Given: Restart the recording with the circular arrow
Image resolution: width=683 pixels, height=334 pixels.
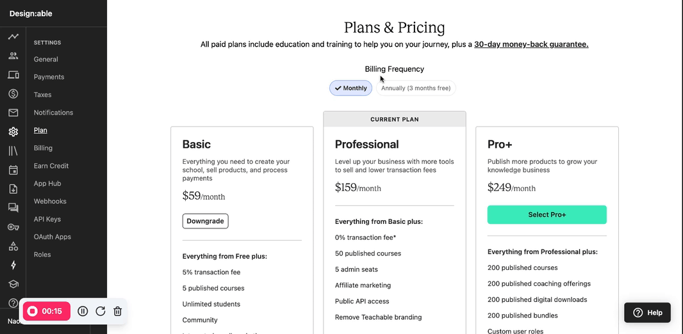Looking at the screenshot, I should pos(100,311).
